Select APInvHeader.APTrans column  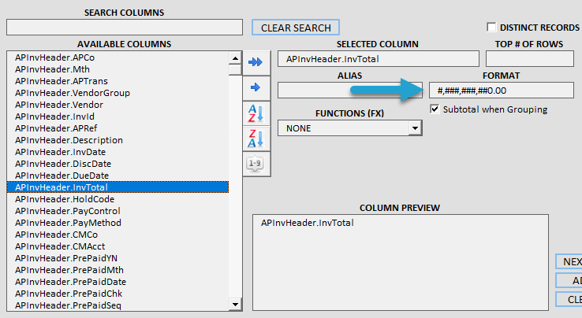coord(118,81)
